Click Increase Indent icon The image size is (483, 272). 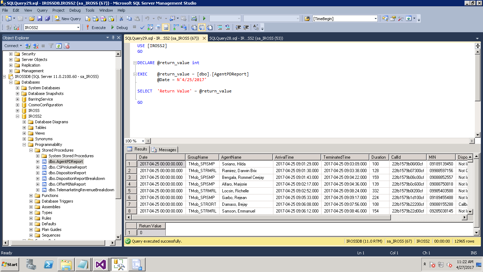246,27
